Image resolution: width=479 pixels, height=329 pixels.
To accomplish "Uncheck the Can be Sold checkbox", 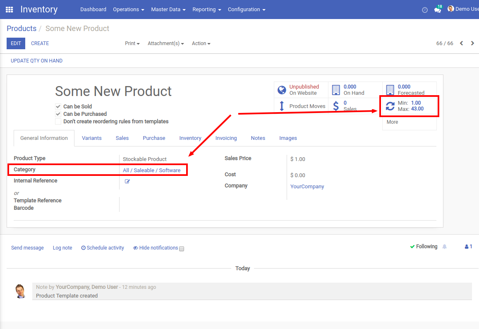I will 58,106.
